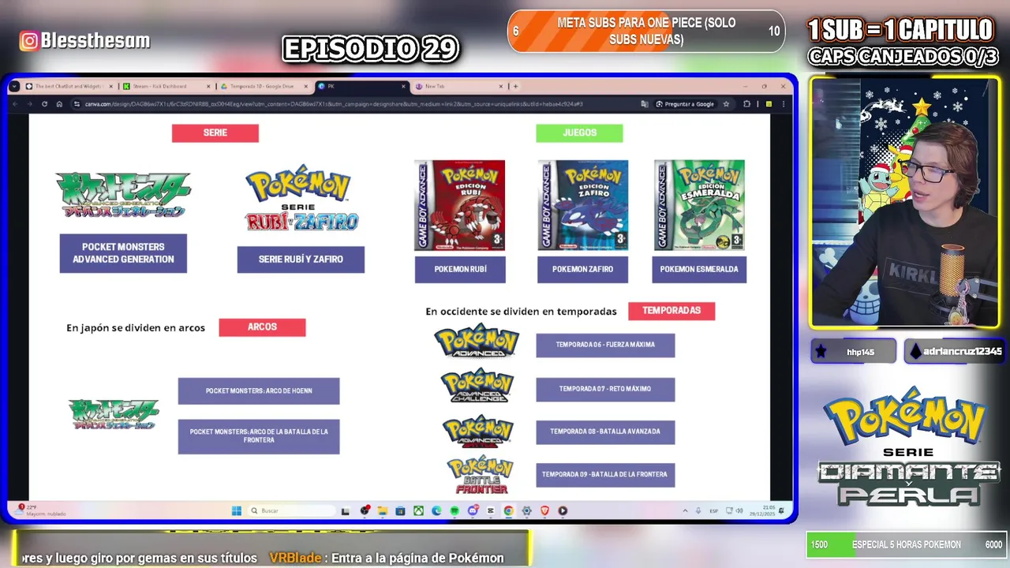
Task: Click Temporada 09 - Batalla de la Frontera
Action: click(605, 475)
